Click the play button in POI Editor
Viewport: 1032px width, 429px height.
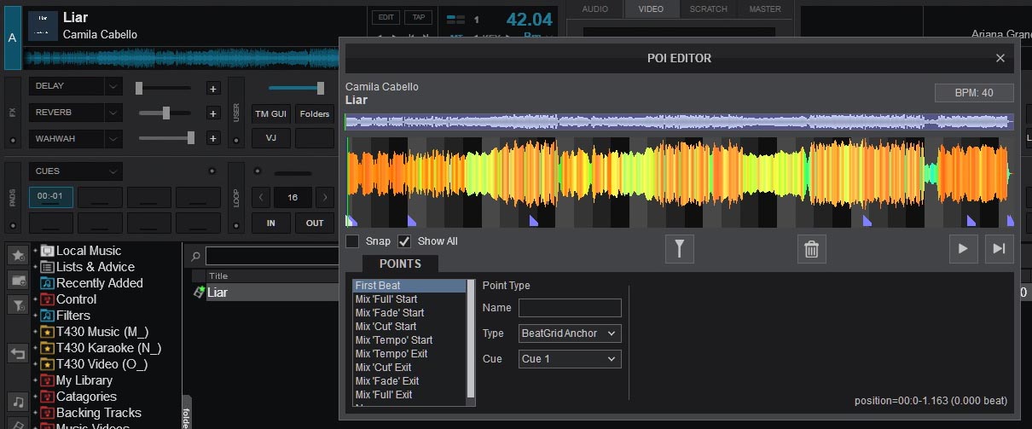(963, 248)
